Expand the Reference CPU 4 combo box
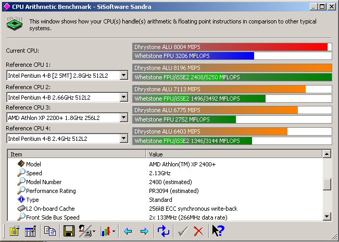The width and height of the screenshot is (339, 242). [123, 139]
